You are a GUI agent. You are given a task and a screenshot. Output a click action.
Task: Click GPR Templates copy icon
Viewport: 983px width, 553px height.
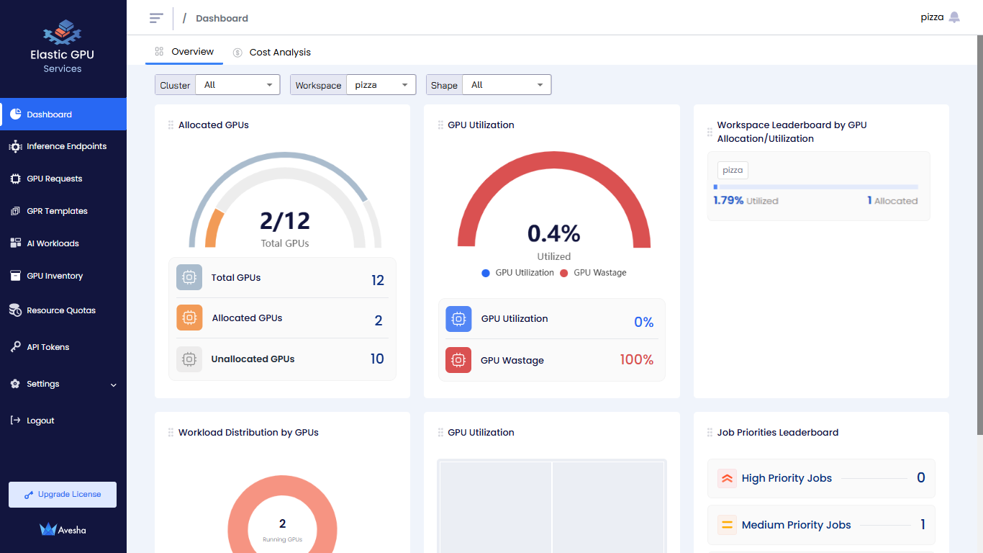click(x=15, y=211)
